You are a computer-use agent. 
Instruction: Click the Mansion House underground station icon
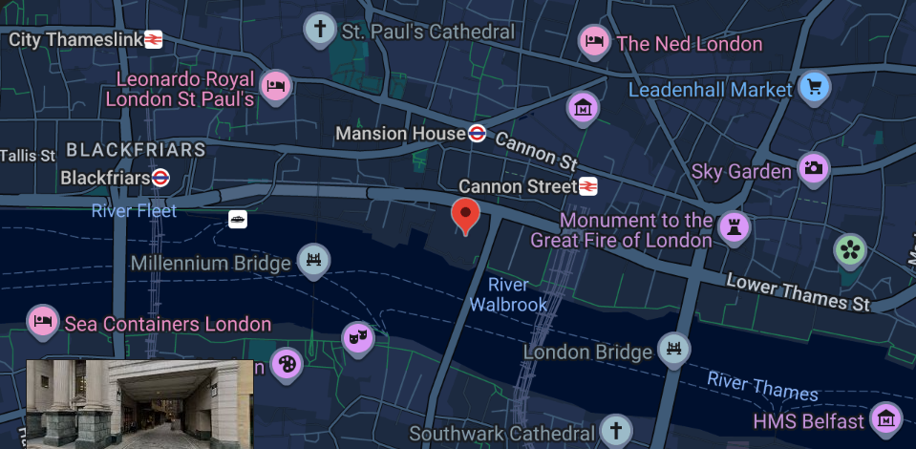coord(478,134)
